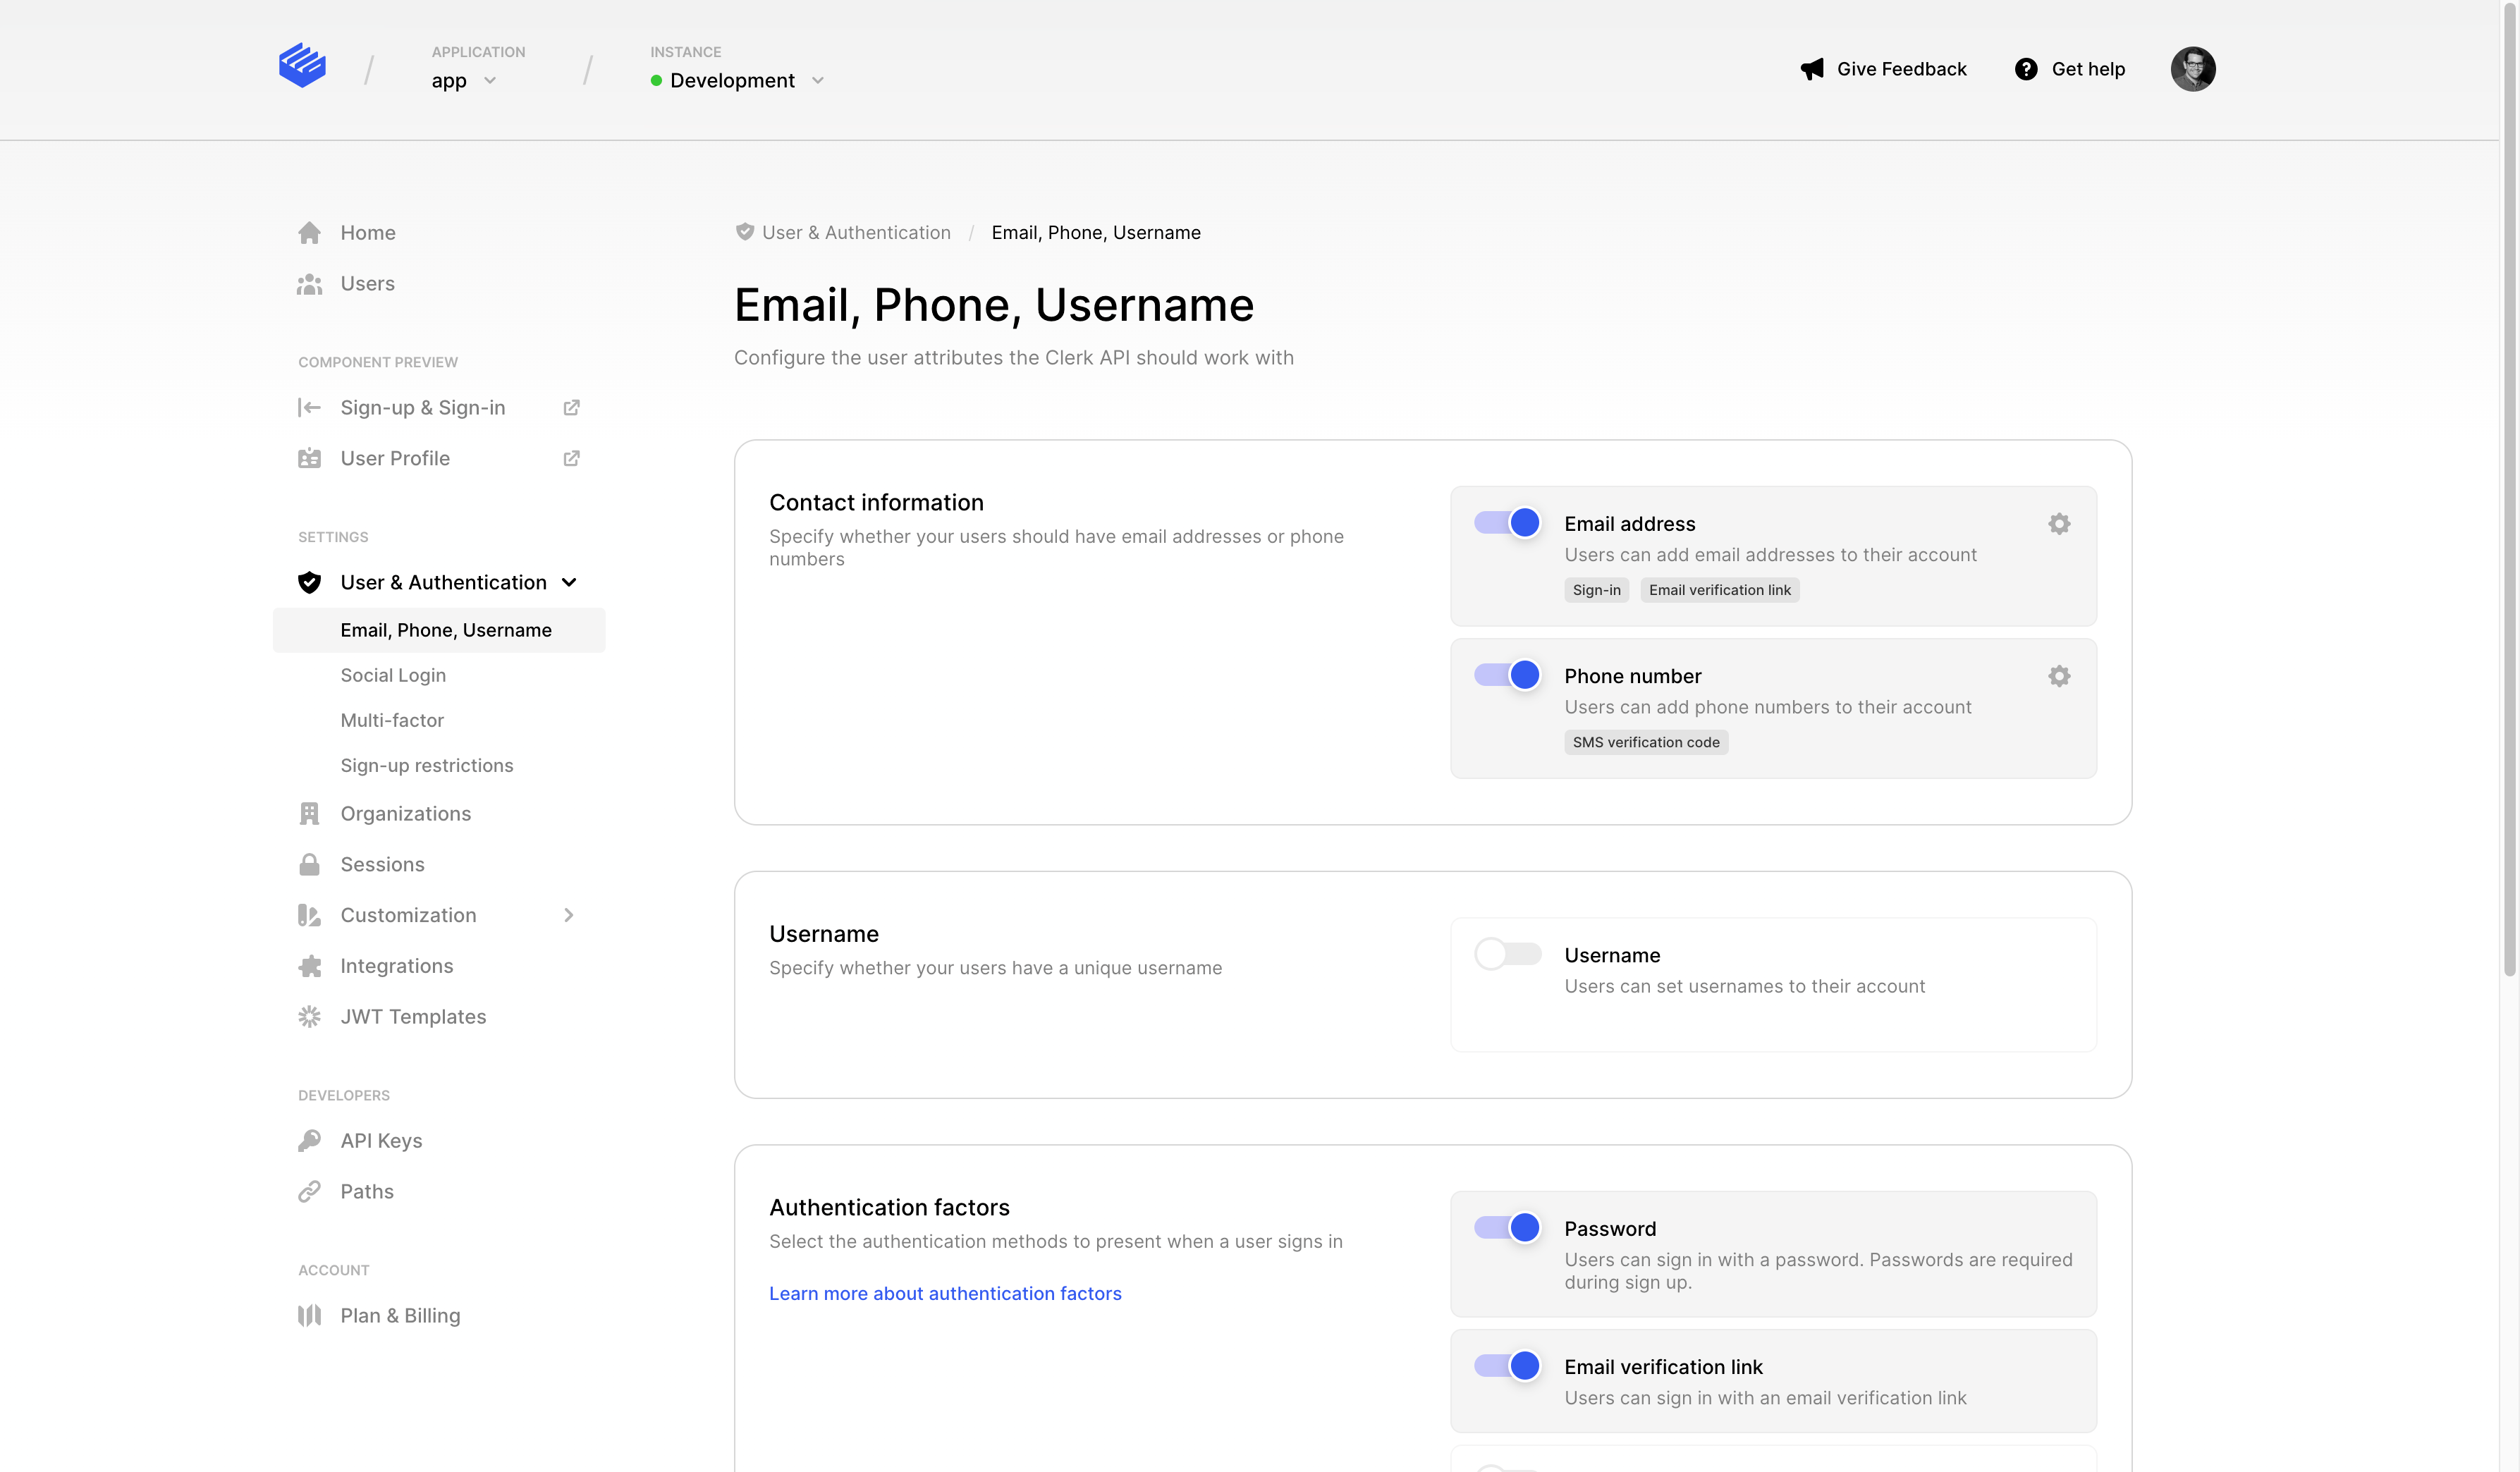Click the Give Feedback megaphone icon
This screenshot has height=1472, width=2520.
tap(1812, 69)
